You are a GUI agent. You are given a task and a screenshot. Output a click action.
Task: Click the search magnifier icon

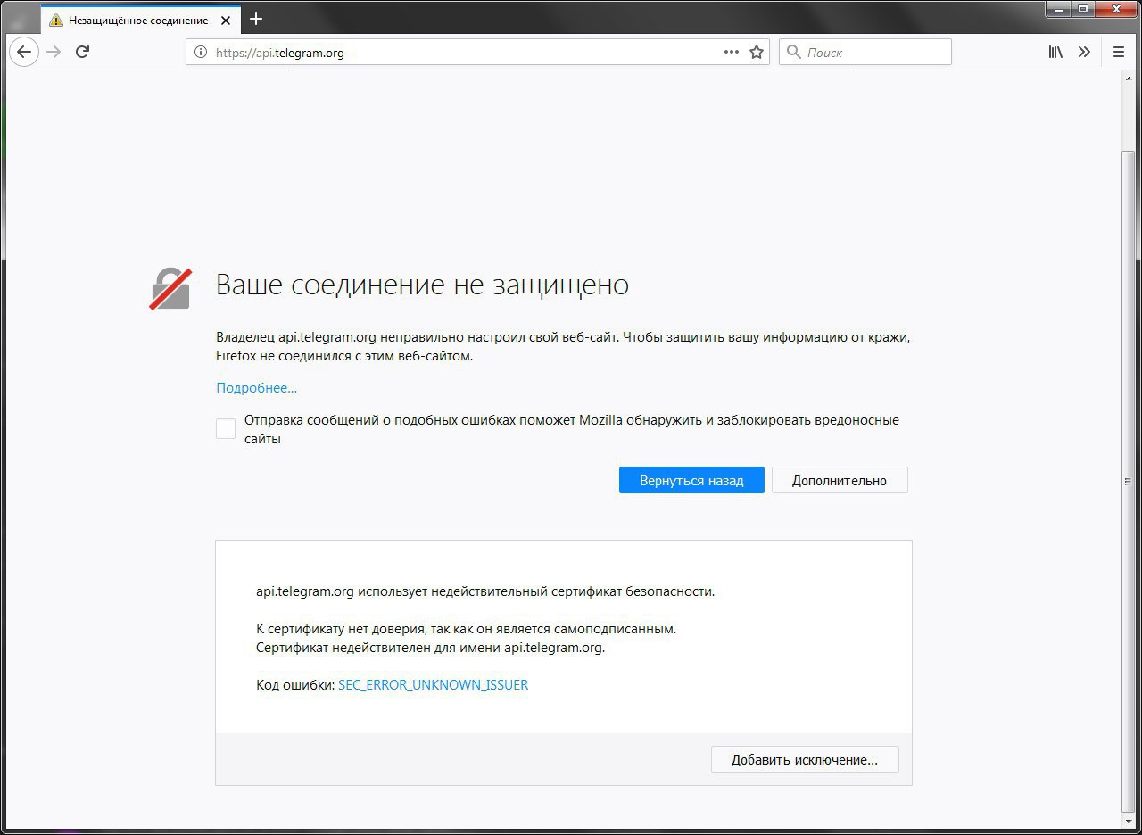[x=793, y=52]
